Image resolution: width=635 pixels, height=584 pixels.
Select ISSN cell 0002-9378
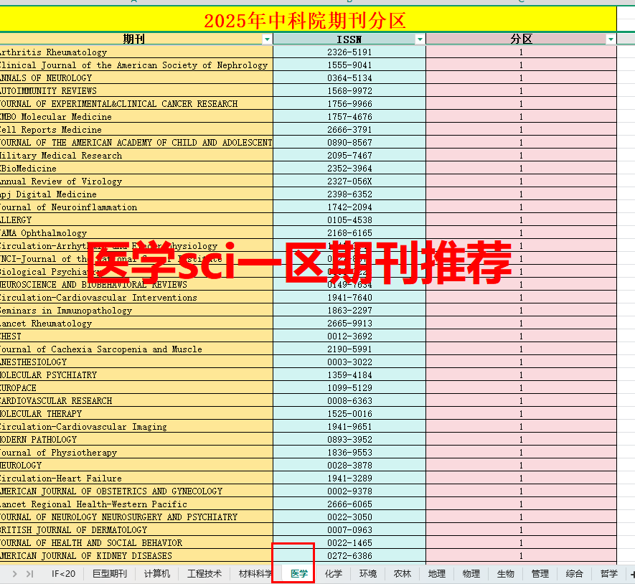click(x=349, y=491)
